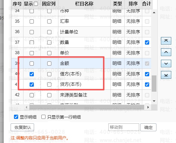Image resolution: width=176 pixels, height=143 pixels.
Task: Click the 移动到 input field
Action: (x=123, y=127)
